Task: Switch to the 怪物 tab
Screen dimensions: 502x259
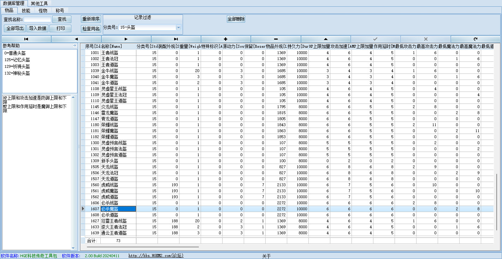Action: click(x=43, y=11)
